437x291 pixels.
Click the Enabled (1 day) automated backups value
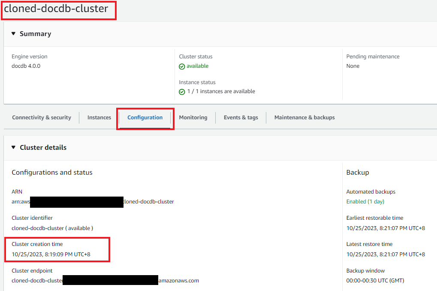click(365, 201)
